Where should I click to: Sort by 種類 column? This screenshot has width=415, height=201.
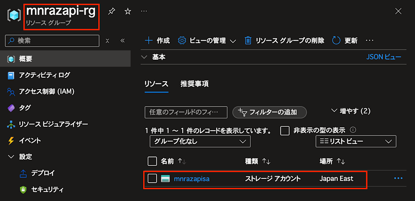coord(258,161)
